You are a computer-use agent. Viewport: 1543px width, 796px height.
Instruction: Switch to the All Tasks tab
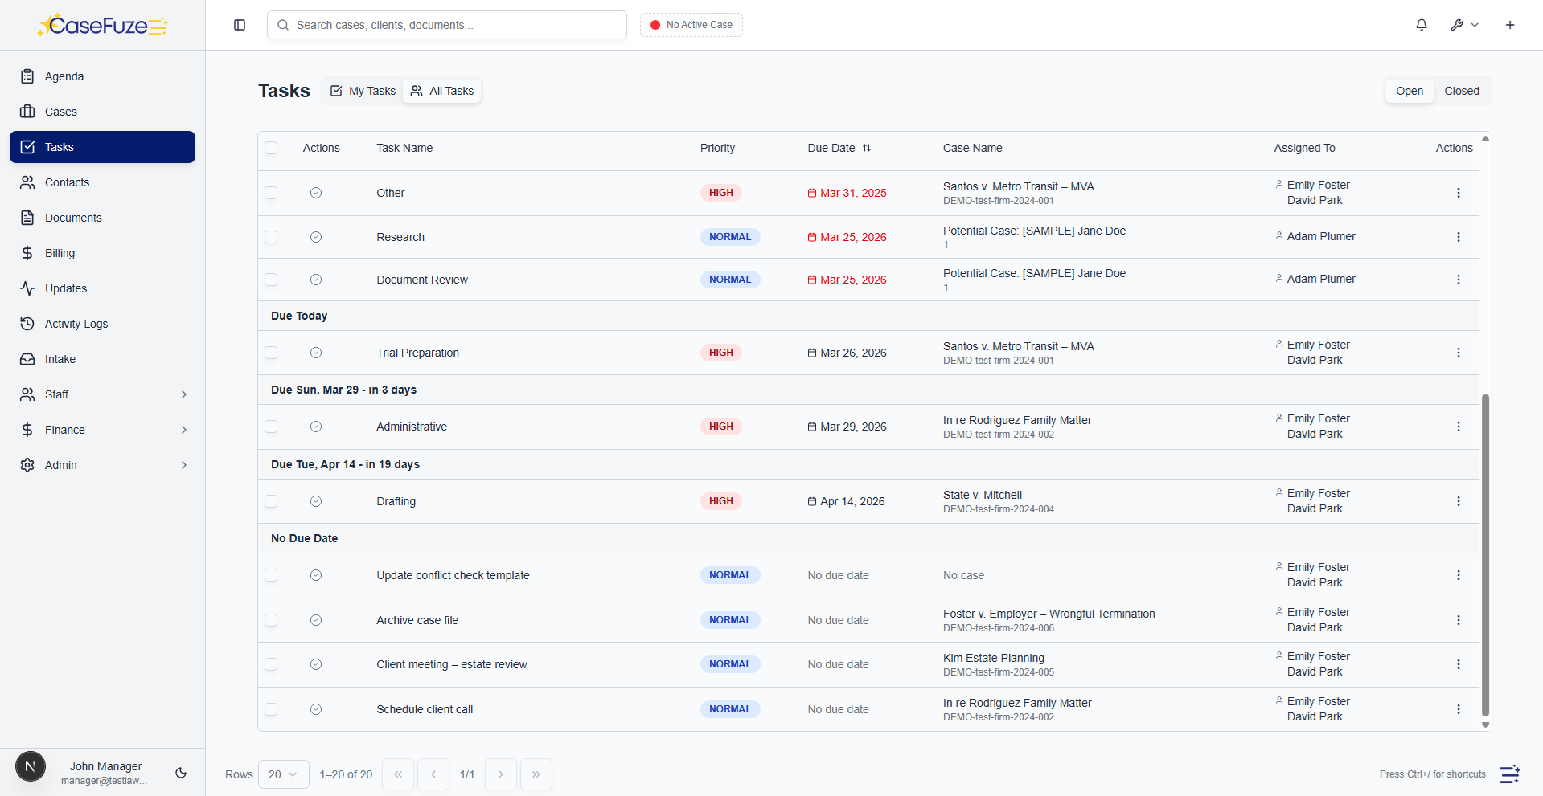pyautogui.click(x=441, y=91)
